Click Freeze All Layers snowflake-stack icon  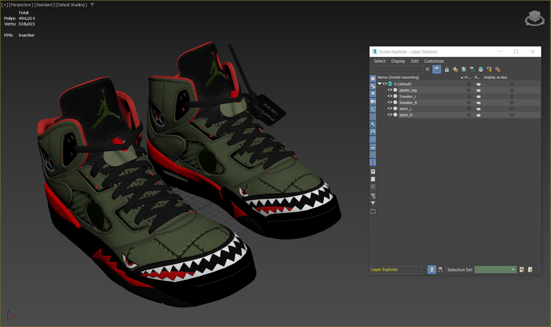498,69
